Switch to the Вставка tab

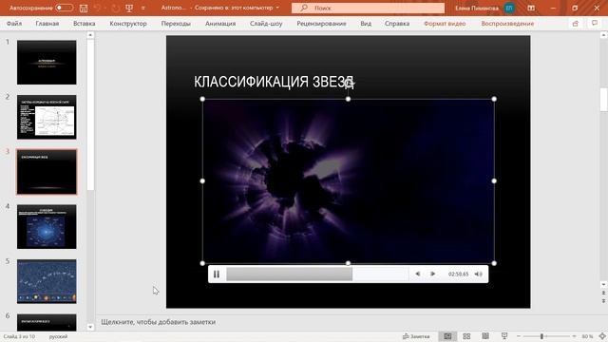click(x=85, y=24)
